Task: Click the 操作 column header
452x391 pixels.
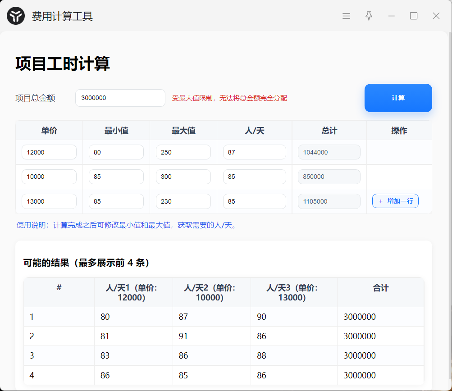Action: point(399,131)
